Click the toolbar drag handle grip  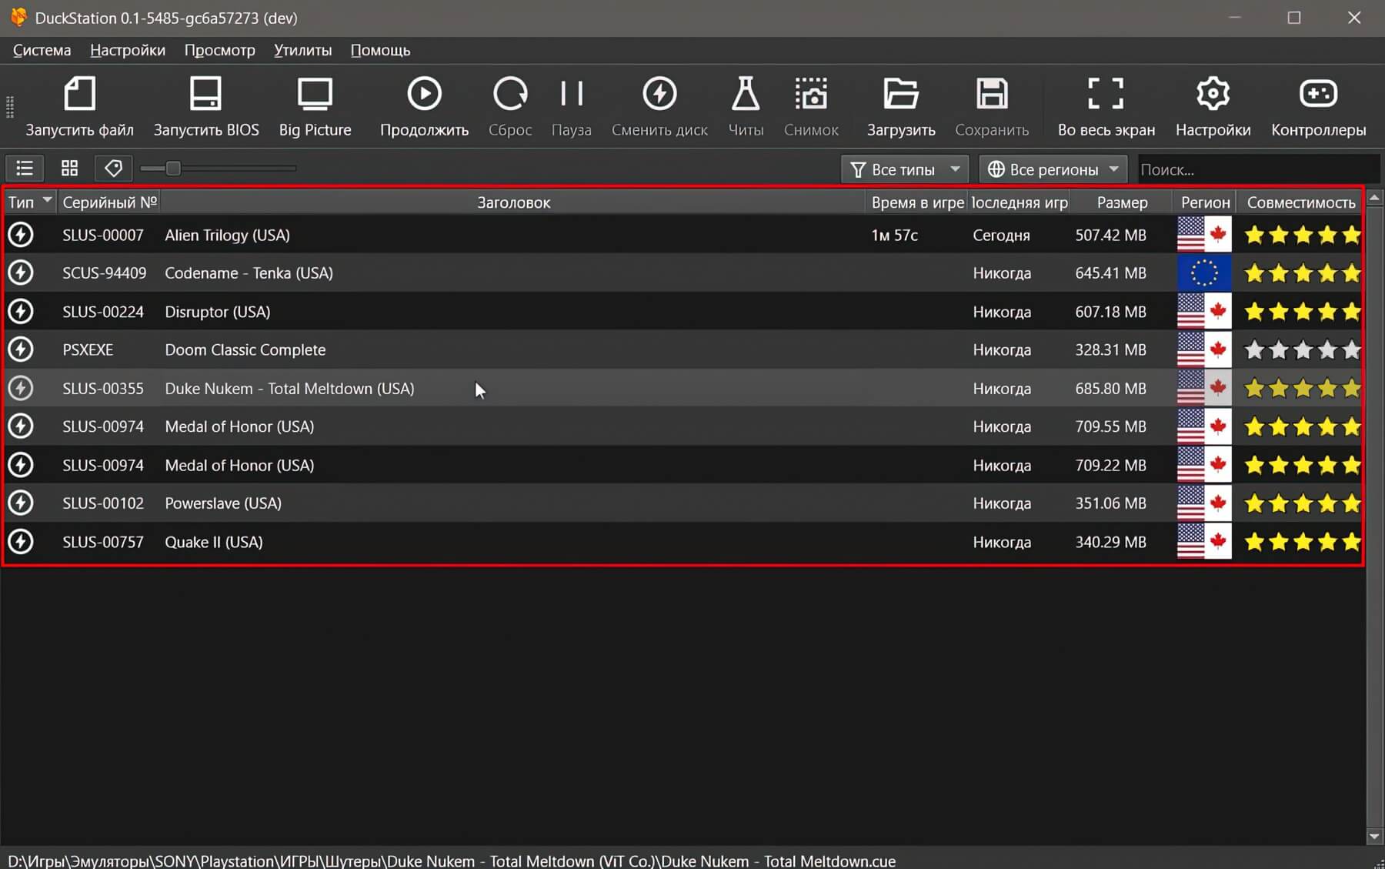click(x=10, y=107)
